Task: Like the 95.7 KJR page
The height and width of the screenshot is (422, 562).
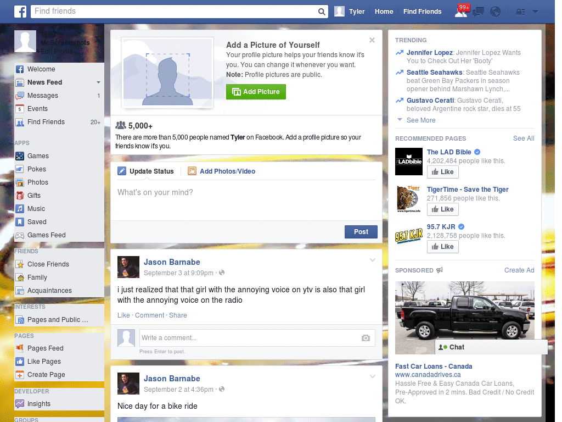Action: 443,247
